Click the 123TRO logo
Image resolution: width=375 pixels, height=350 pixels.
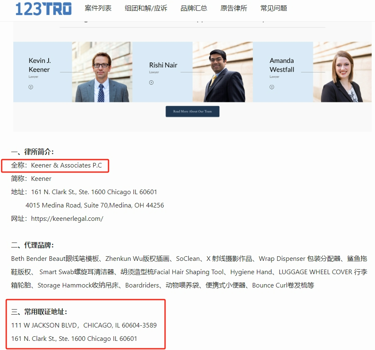pyautogui.click(x=44, y=9)
